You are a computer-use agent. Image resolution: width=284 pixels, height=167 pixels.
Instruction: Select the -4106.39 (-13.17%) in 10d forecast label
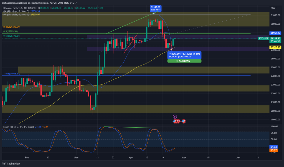184,54
